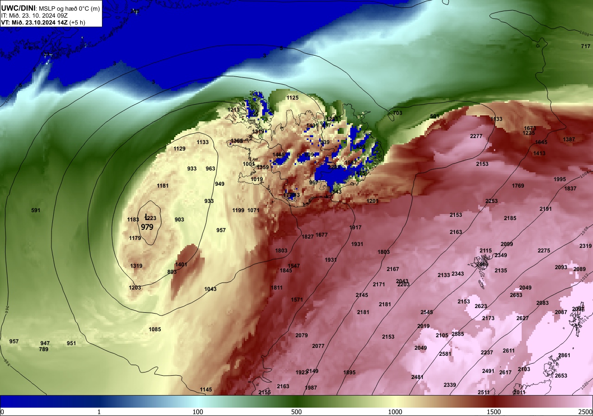
Task: Click the 1571 height value
Action: pyautogui.click(x=297, y=300)
